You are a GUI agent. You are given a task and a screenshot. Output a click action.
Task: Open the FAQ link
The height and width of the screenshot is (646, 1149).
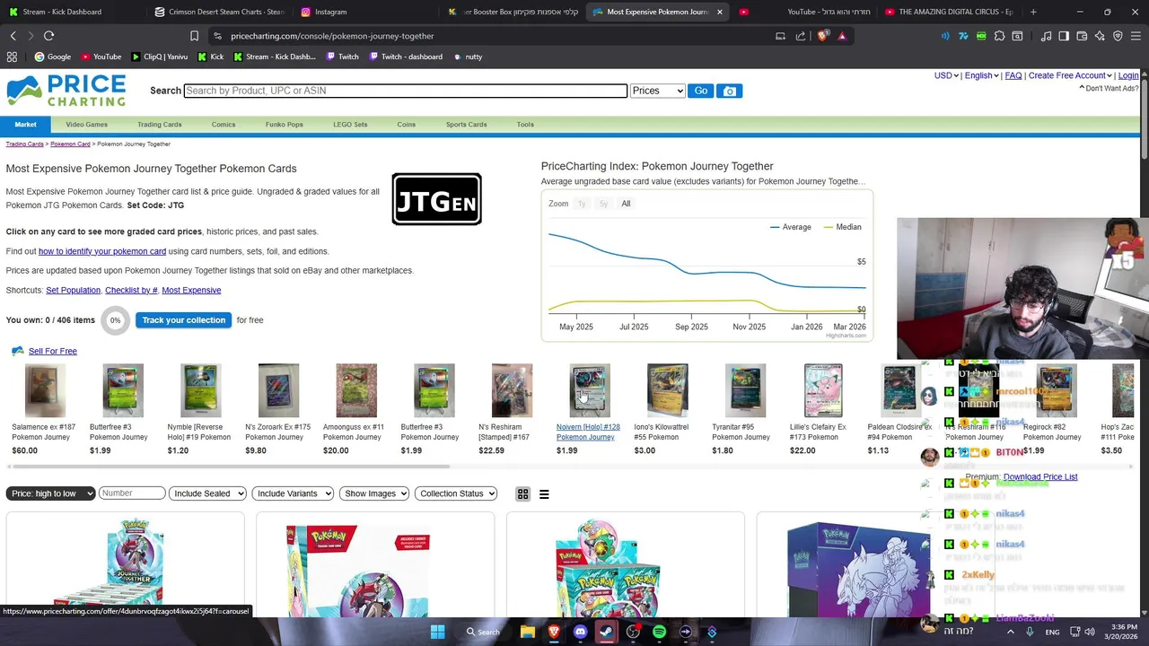click(1013, 75)
